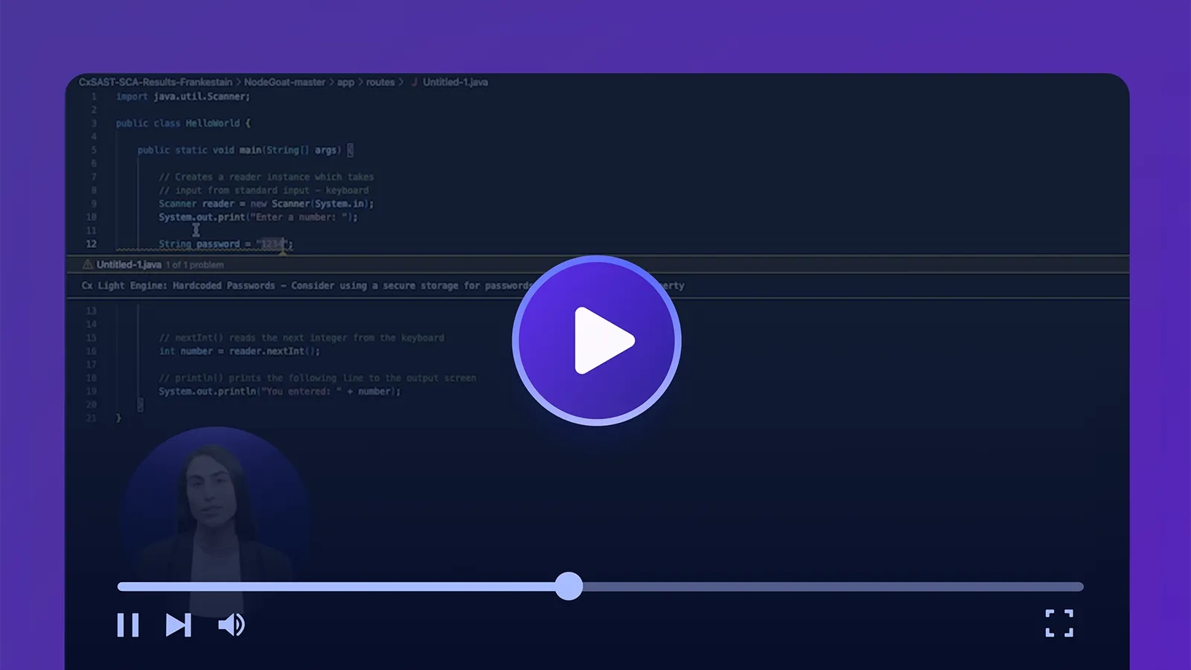Click the CxSAST-SCA-Results-Frankestain breadcrumb
Viewport: 1191px width, 670px height.
(156, 82)
